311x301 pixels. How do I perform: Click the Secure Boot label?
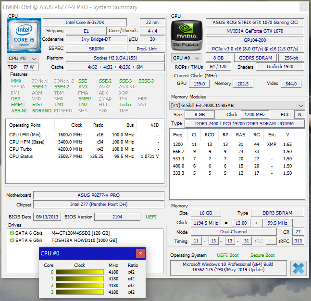click(x=262, y=255)
